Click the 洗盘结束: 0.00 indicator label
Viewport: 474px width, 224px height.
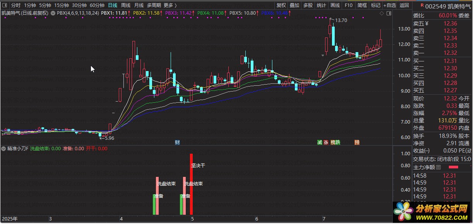(45, 149)
